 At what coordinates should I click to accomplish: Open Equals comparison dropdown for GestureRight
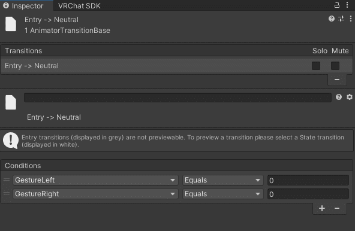point(223,194)
